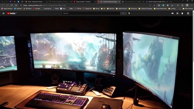194x109 pixels.
Task: Open the PayPal bookmark
Action: pyautogui.click(x=56, y=8)
